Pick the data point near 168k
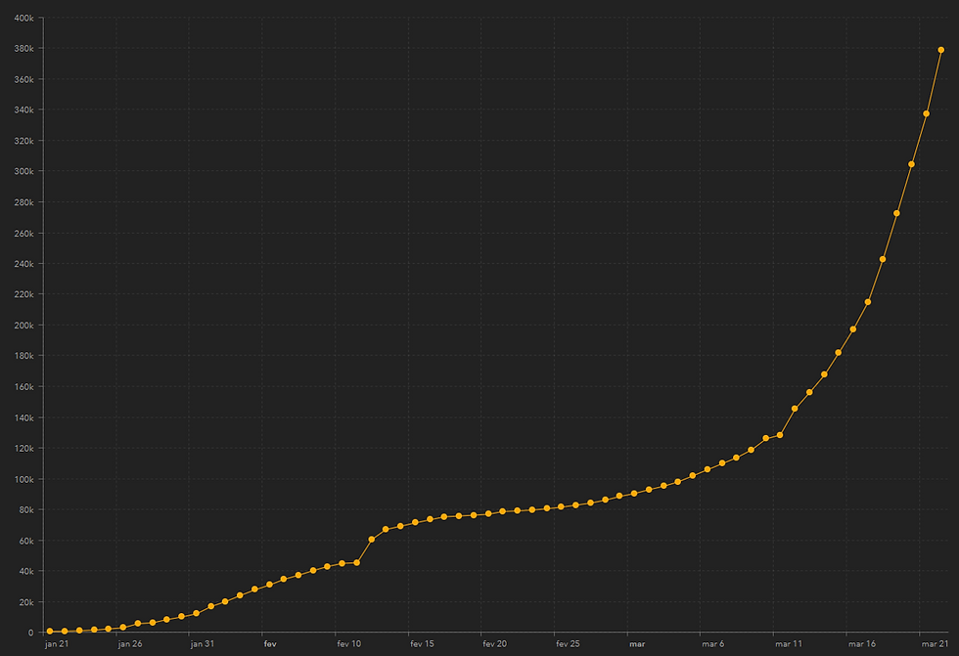 pos(824,374)
